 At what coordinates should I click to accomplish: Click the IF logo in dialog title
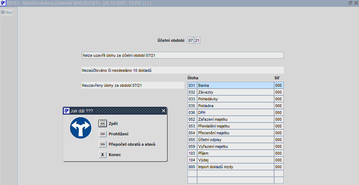click(x=67, y=111)
